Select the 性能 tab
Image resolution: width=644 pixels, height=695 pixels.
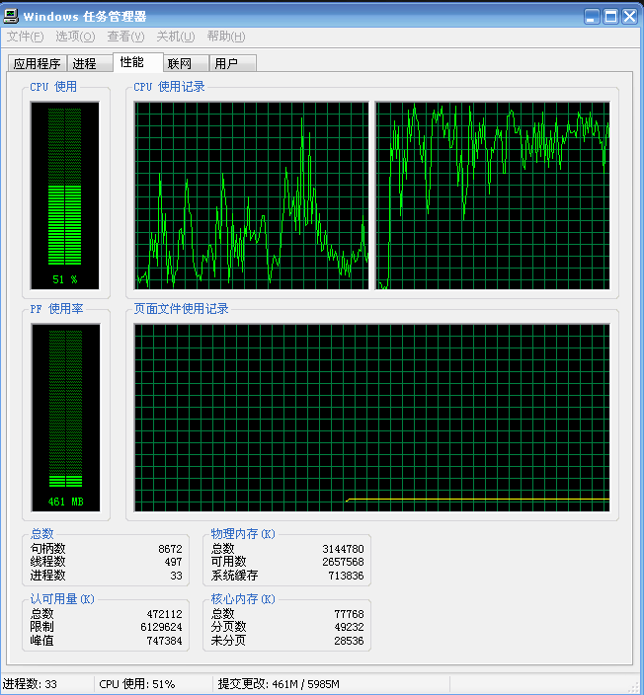click(138, 62)
